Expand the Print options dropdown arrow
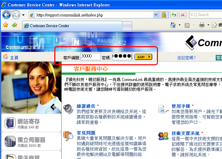This screenshot has width=222, height=159. pos(208,25)
